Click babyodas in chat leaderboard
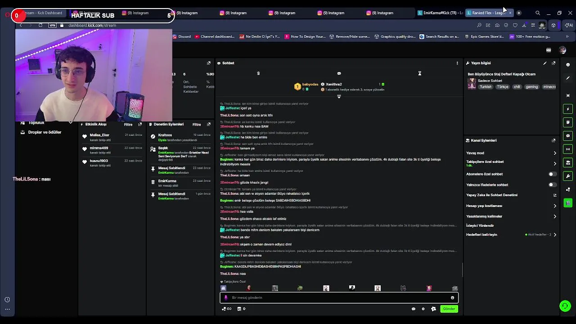Screen dimensions: 576x324 pyautogui.click(x=310, y=84)
